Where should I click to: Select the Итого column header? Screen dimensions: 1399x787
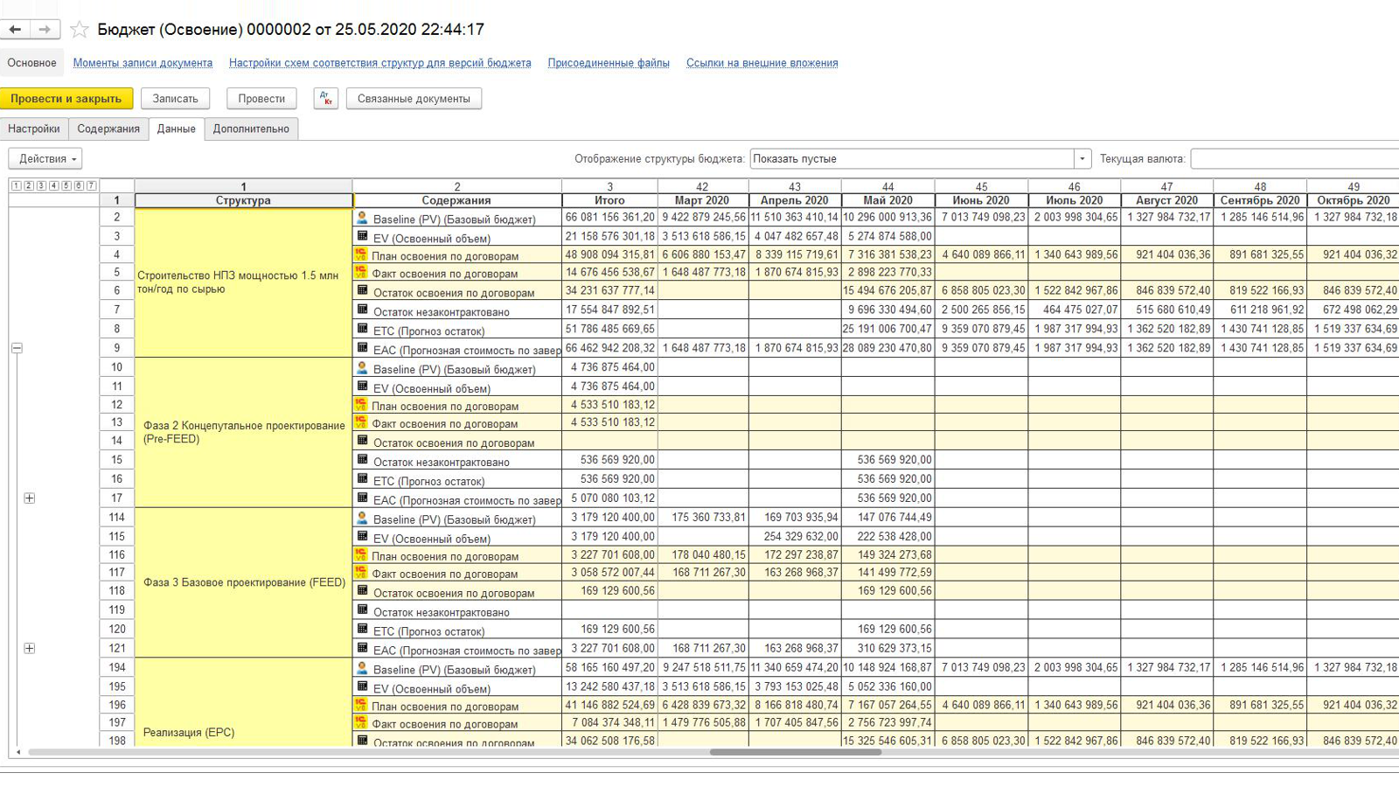(x=609, y=200)
